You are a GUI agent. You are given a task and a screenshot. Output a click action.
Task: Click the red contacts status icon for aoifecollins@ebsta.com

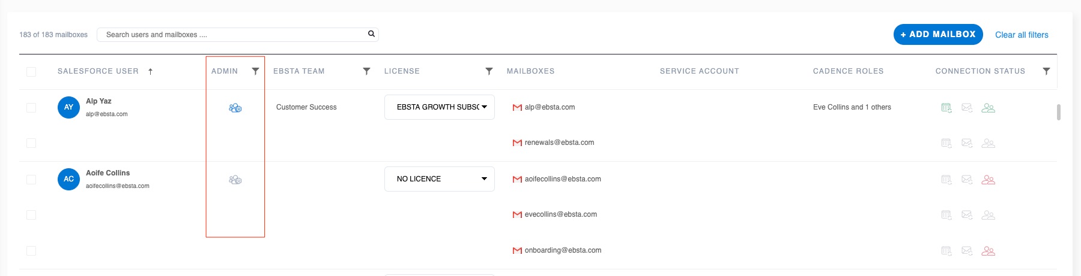click(988, 180)
